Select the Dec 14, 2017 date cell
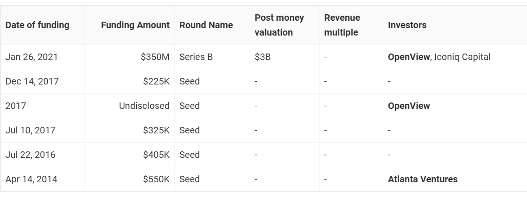Image resolution: width=527 pixels, height=198 pixels. click(32, 81)
